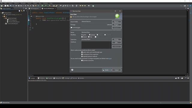
Task: Browse for the Package
Action: coord(117,25)
